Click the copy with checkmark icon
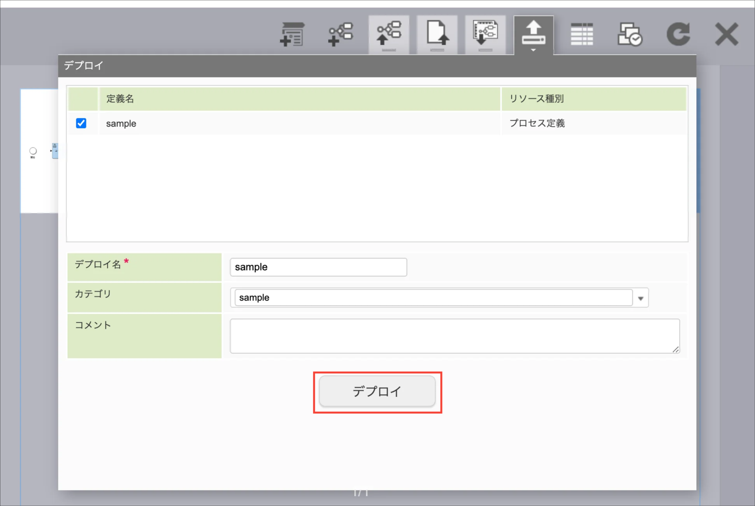This screenshot has height=506, width=755. click(630, 34)
